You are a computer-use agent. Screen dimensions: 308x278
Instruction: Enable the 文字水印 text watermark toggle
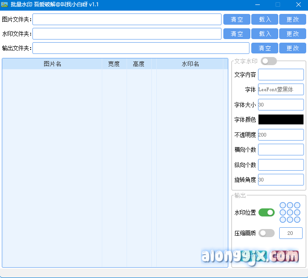click(269, 61)
